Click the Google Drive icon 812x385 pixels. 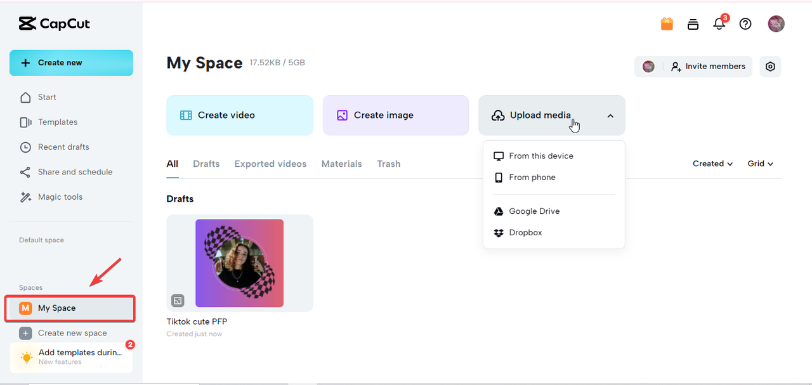(499, 211)
